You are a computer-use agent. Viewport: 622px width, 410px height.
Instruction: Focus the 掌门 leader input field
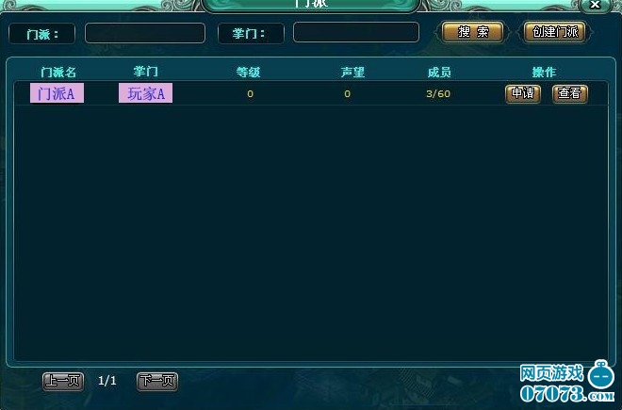click(x=356, y=32)
